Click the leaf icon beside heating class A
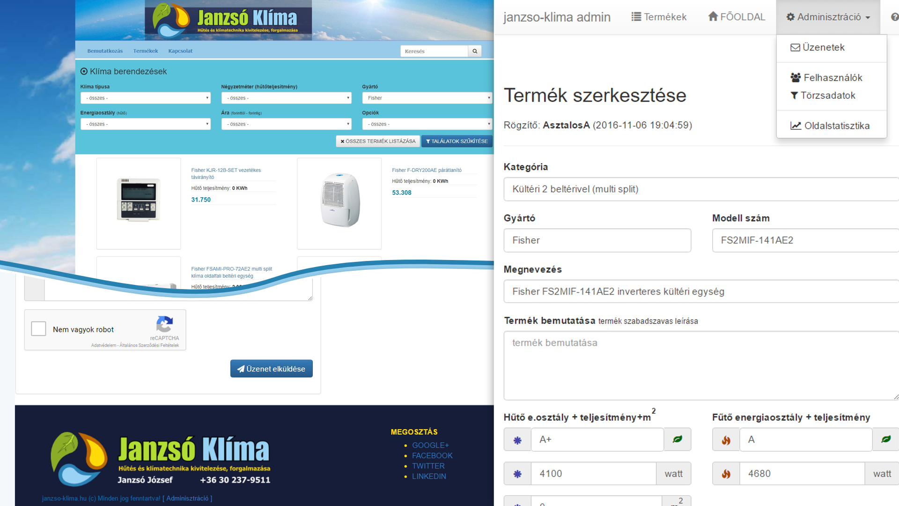The image size is (899, 506). coord(886,439)
